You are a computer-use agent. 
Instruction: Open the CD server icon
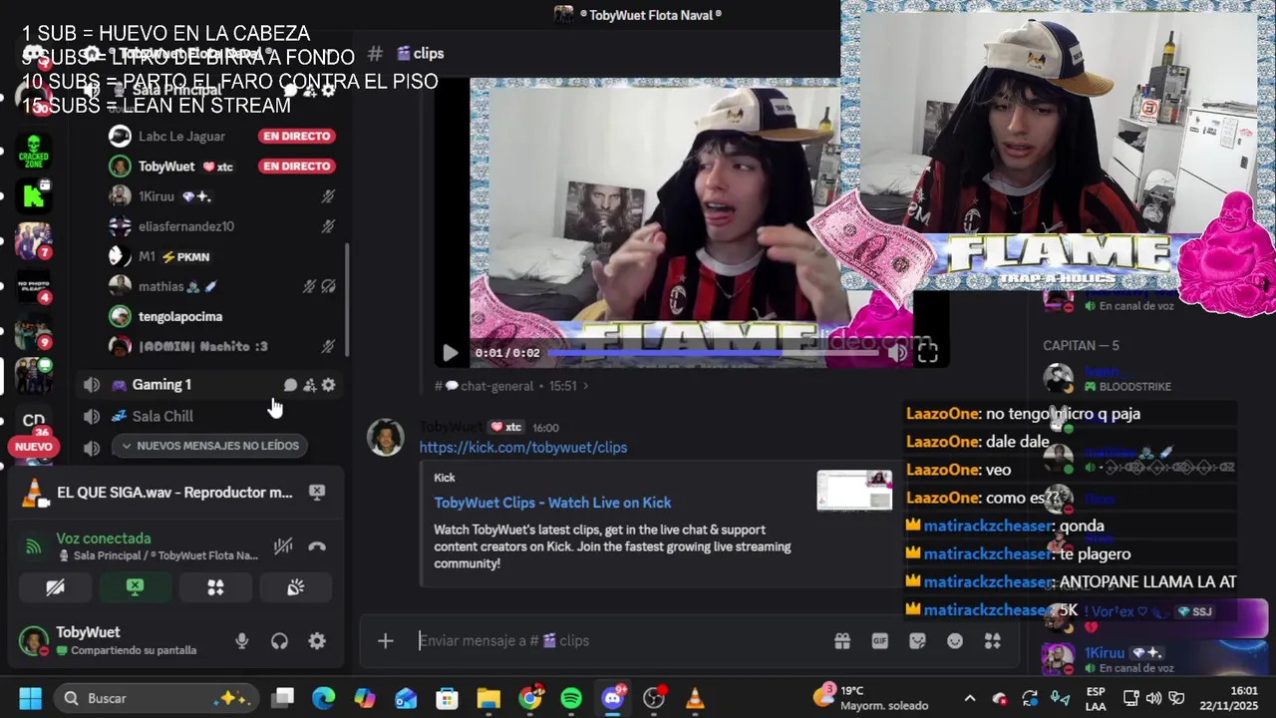(x=34, y=422)
